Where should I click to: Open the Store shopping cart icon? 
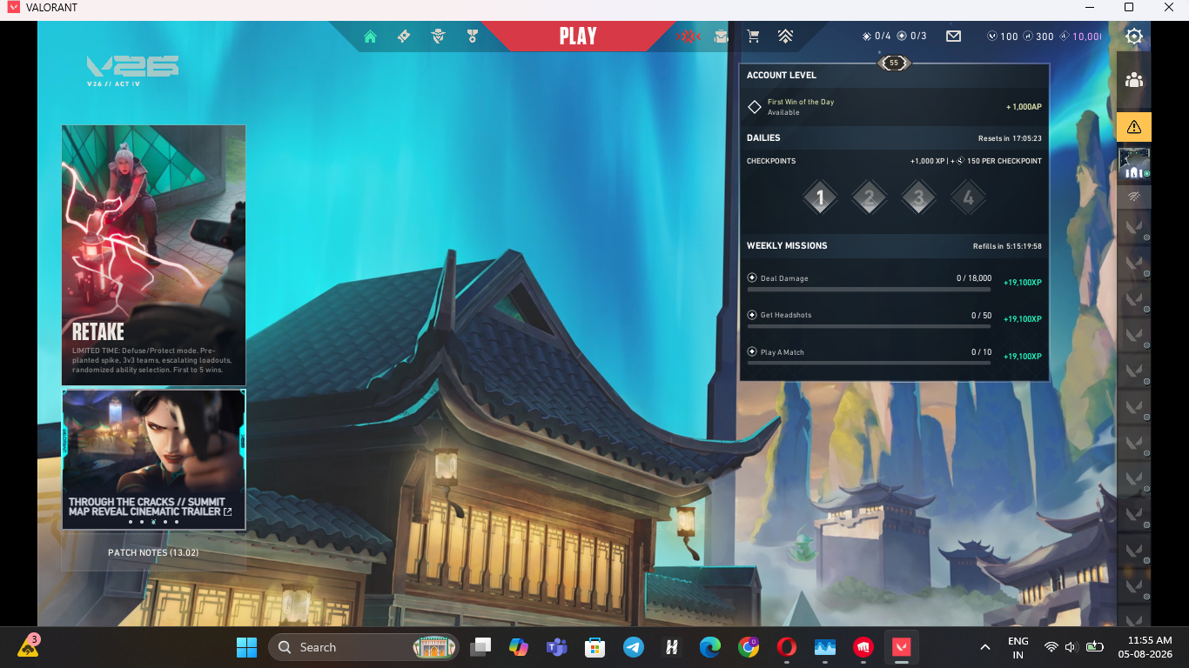(x=753, y=37)
